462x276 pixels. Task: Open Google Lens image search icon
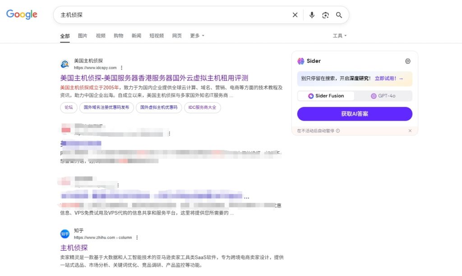click(326, 15)
